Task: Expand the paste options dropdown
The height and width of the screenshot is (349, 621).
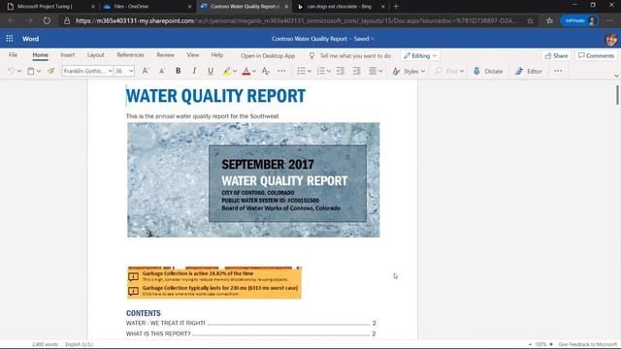Action: tap(39, 71)
